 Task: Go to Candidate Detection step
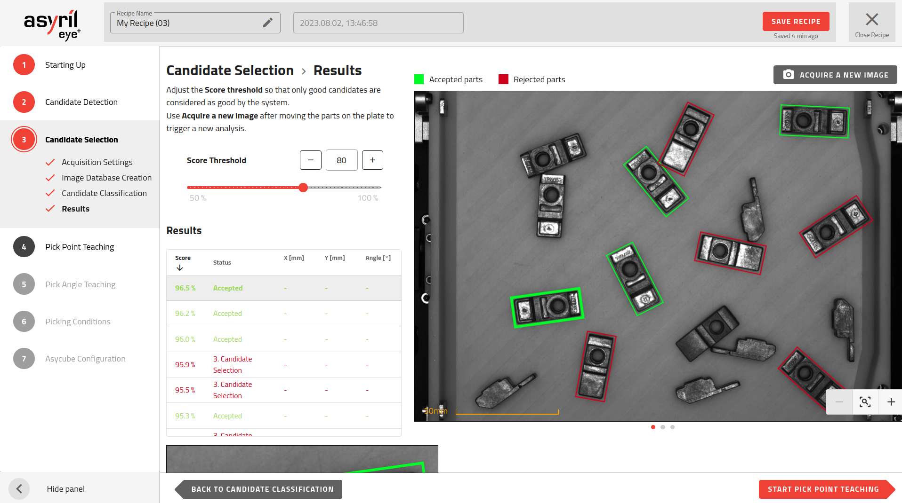81,102
